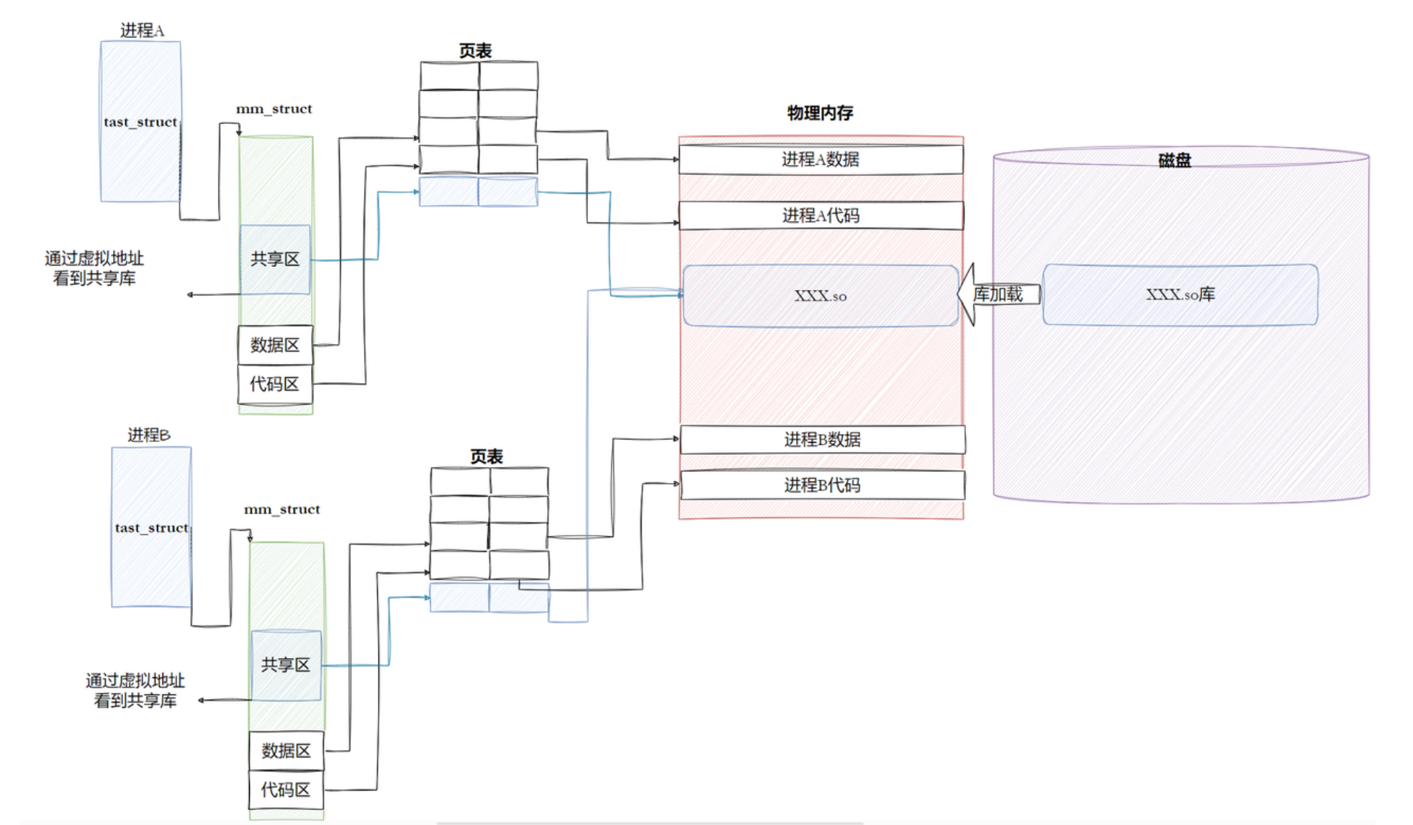Click process B's 数据区 box
Screen dimensions: 1413x825
pyautogui.click(x=286, y=751)
